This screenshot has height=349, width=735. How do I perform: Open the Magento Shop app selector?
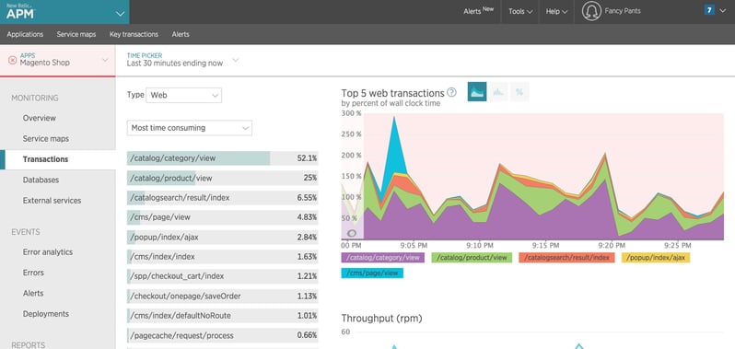(x=58, y=60)
